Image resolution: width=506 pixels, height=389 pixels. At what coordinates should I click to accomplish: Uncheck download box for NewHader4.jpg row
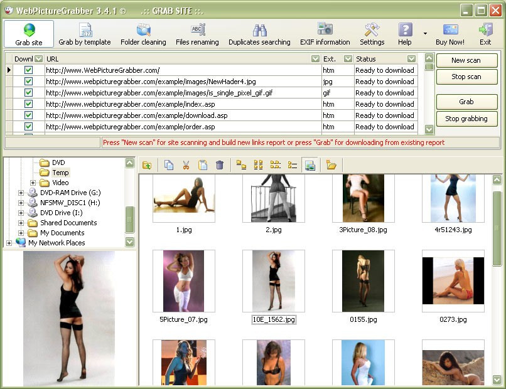pos(28,82)
